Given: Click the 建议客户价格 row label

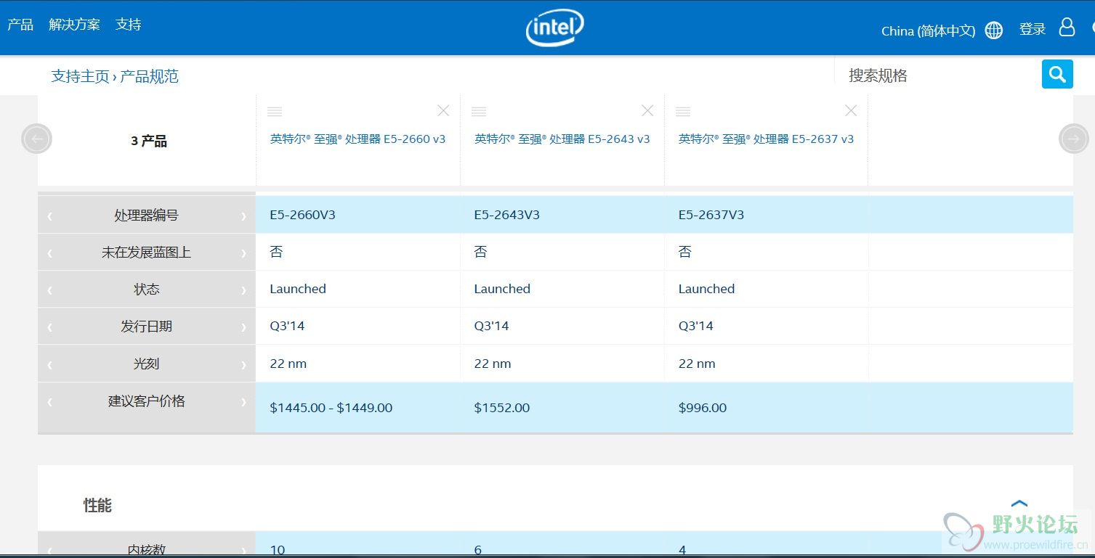Looking at the screenshot, I should click(146, 401).
